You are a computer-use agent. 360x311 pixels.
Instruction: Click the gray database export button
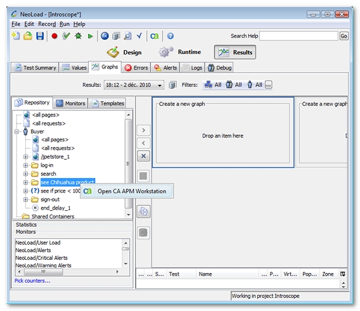(143, 232)
